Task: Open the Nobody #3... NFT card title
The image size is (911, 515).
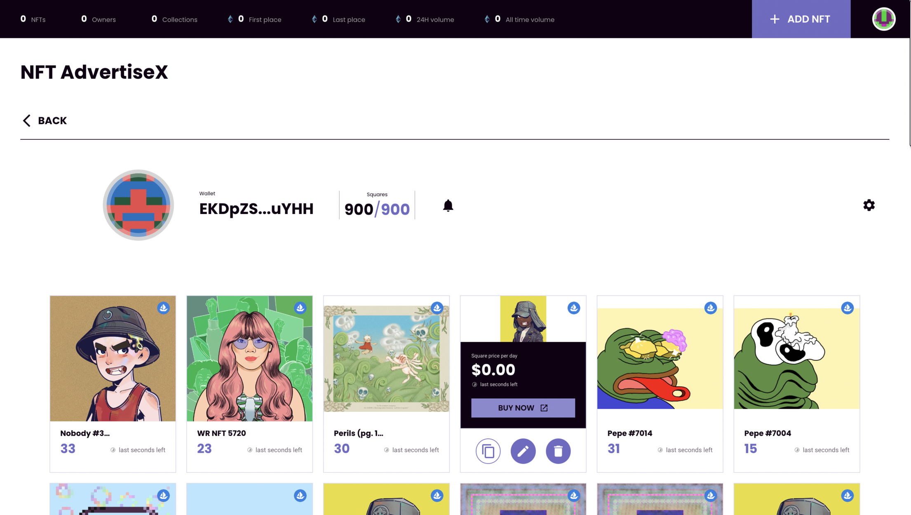Action: tap(85, 433)
